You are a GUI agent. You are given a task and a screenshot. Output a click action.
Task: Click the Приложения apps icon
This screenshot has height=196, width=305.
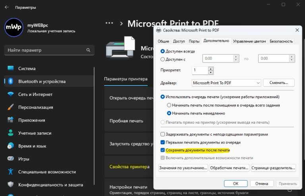coord(10,120)
